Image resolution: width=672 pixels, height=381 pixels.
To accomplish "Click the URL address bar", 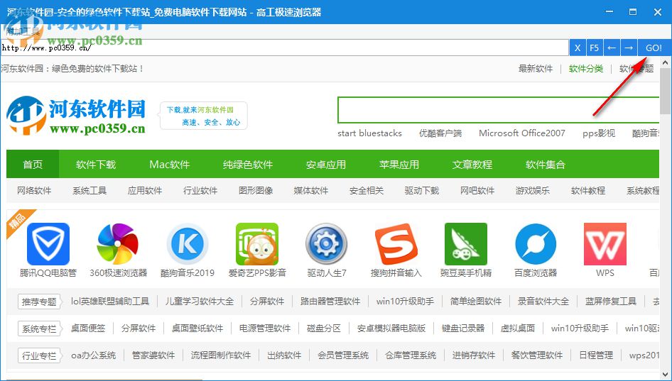I will point(285,48).
